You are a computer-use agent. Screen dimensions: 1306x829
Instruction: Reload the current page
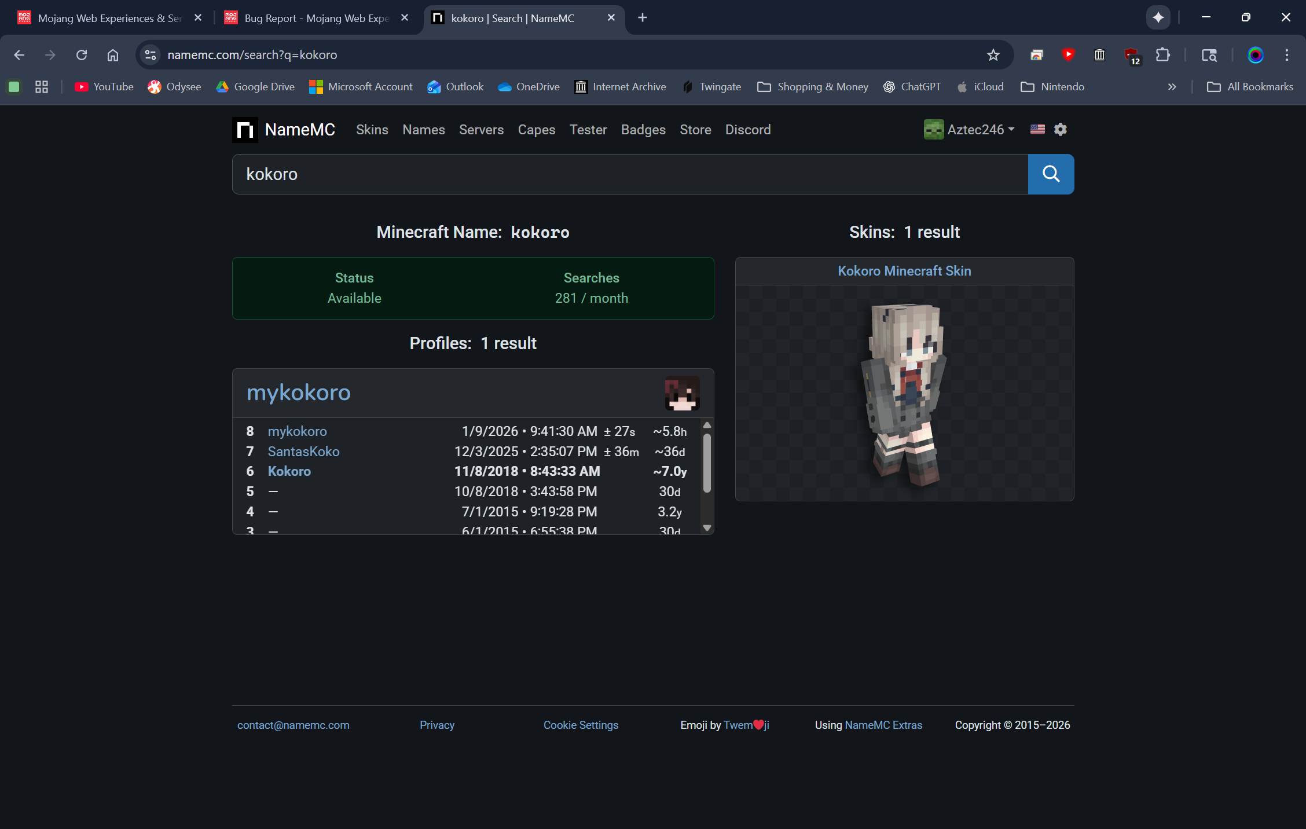point(82,55)
